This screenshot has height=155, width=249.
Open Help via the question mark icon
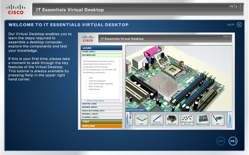[x=240, y=6]
